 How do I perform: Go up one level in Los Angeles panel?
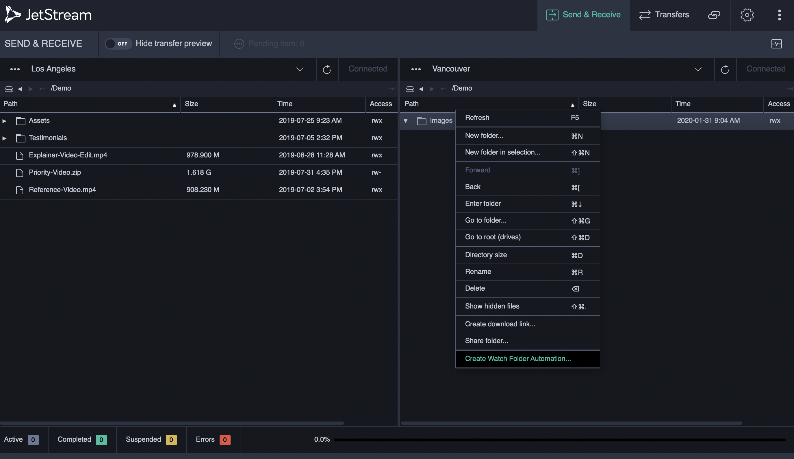point(42,89)
